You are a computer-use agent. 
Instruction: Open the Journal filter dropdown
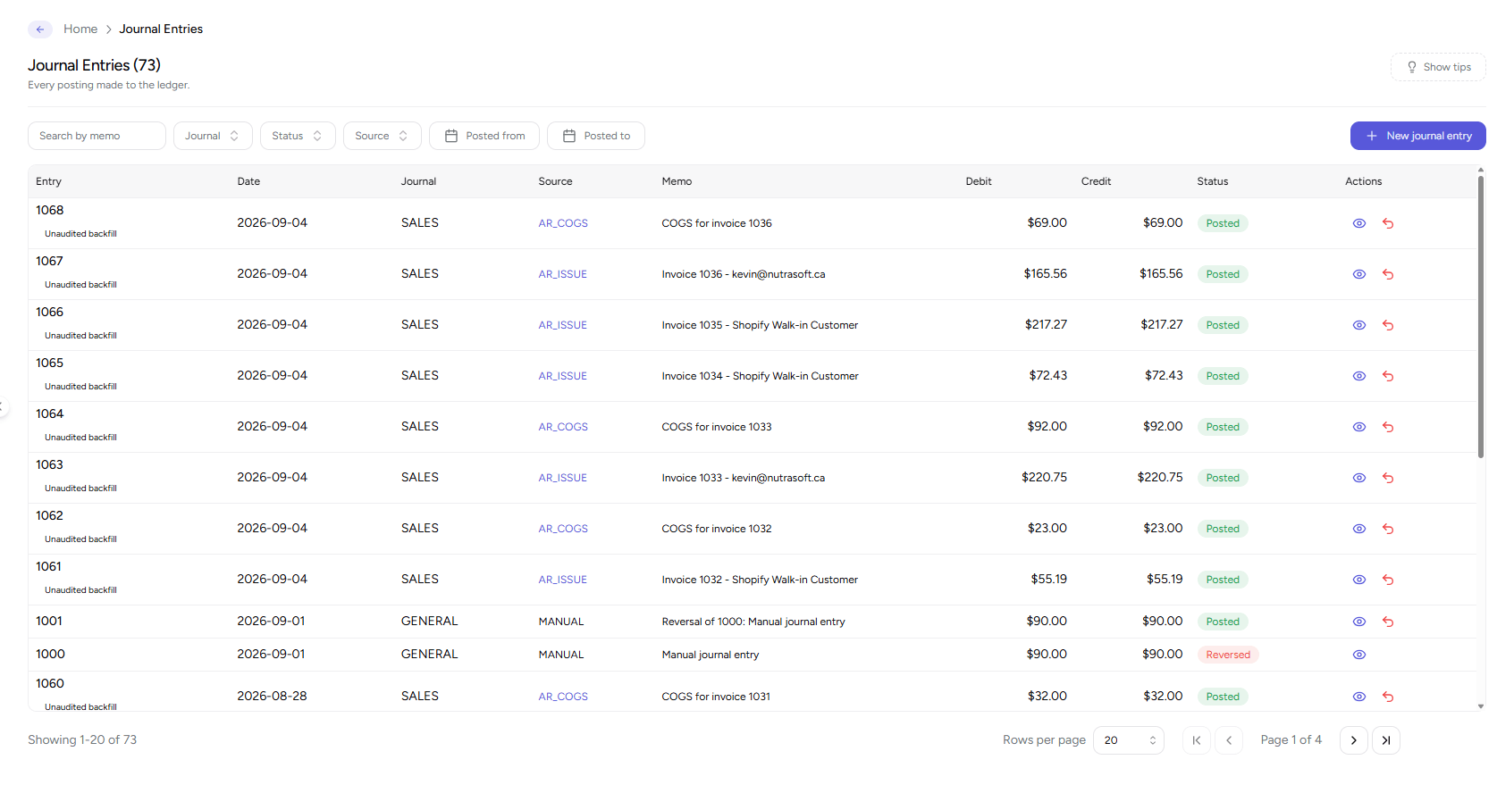click(x=213, y=136)
